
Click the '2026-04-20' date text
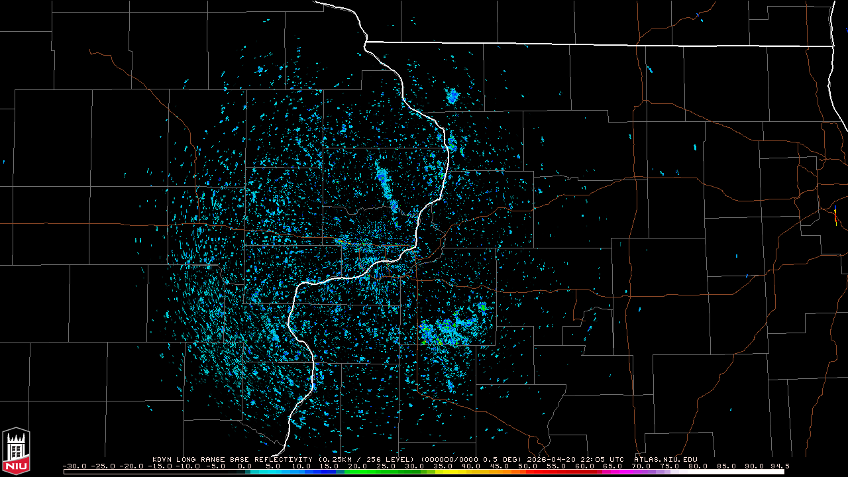click(550, 459)
